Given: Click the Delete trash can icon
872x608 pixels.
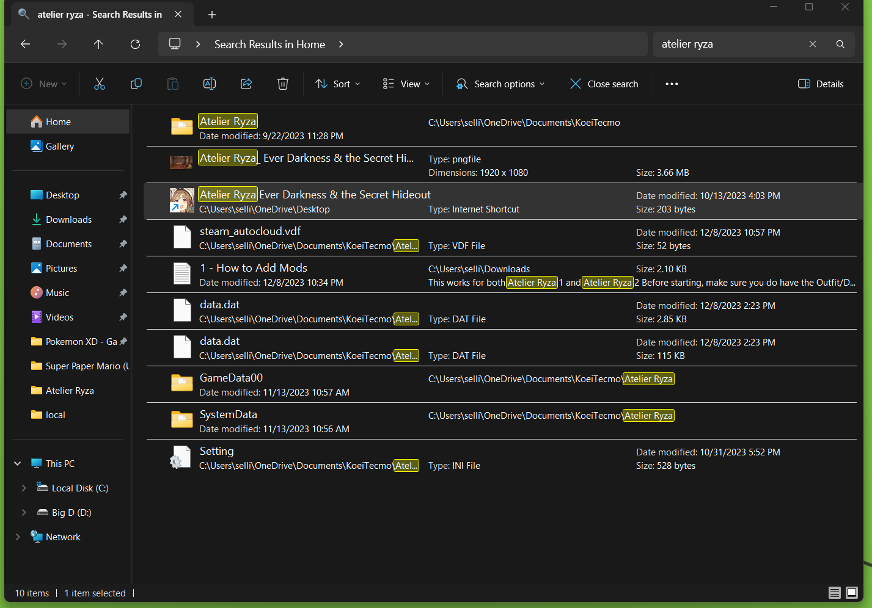Looking at the screenshot, I should coord(283,84).
